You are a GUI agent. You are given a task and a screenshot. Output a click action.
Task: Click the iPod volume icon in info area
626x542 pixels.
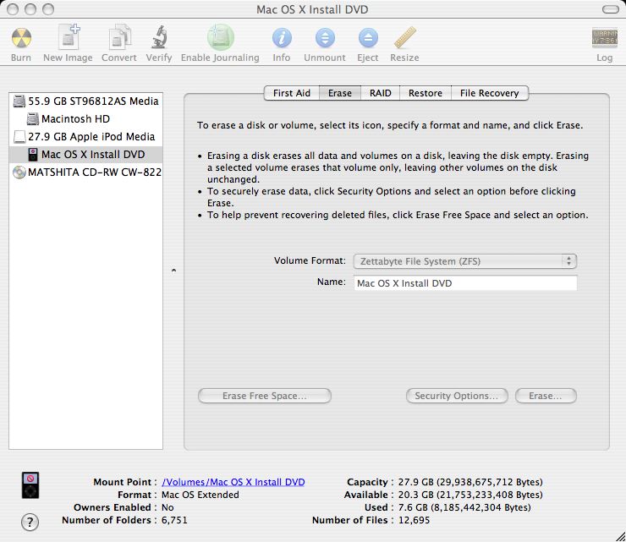pyautogui.click(x=30, y=485)
